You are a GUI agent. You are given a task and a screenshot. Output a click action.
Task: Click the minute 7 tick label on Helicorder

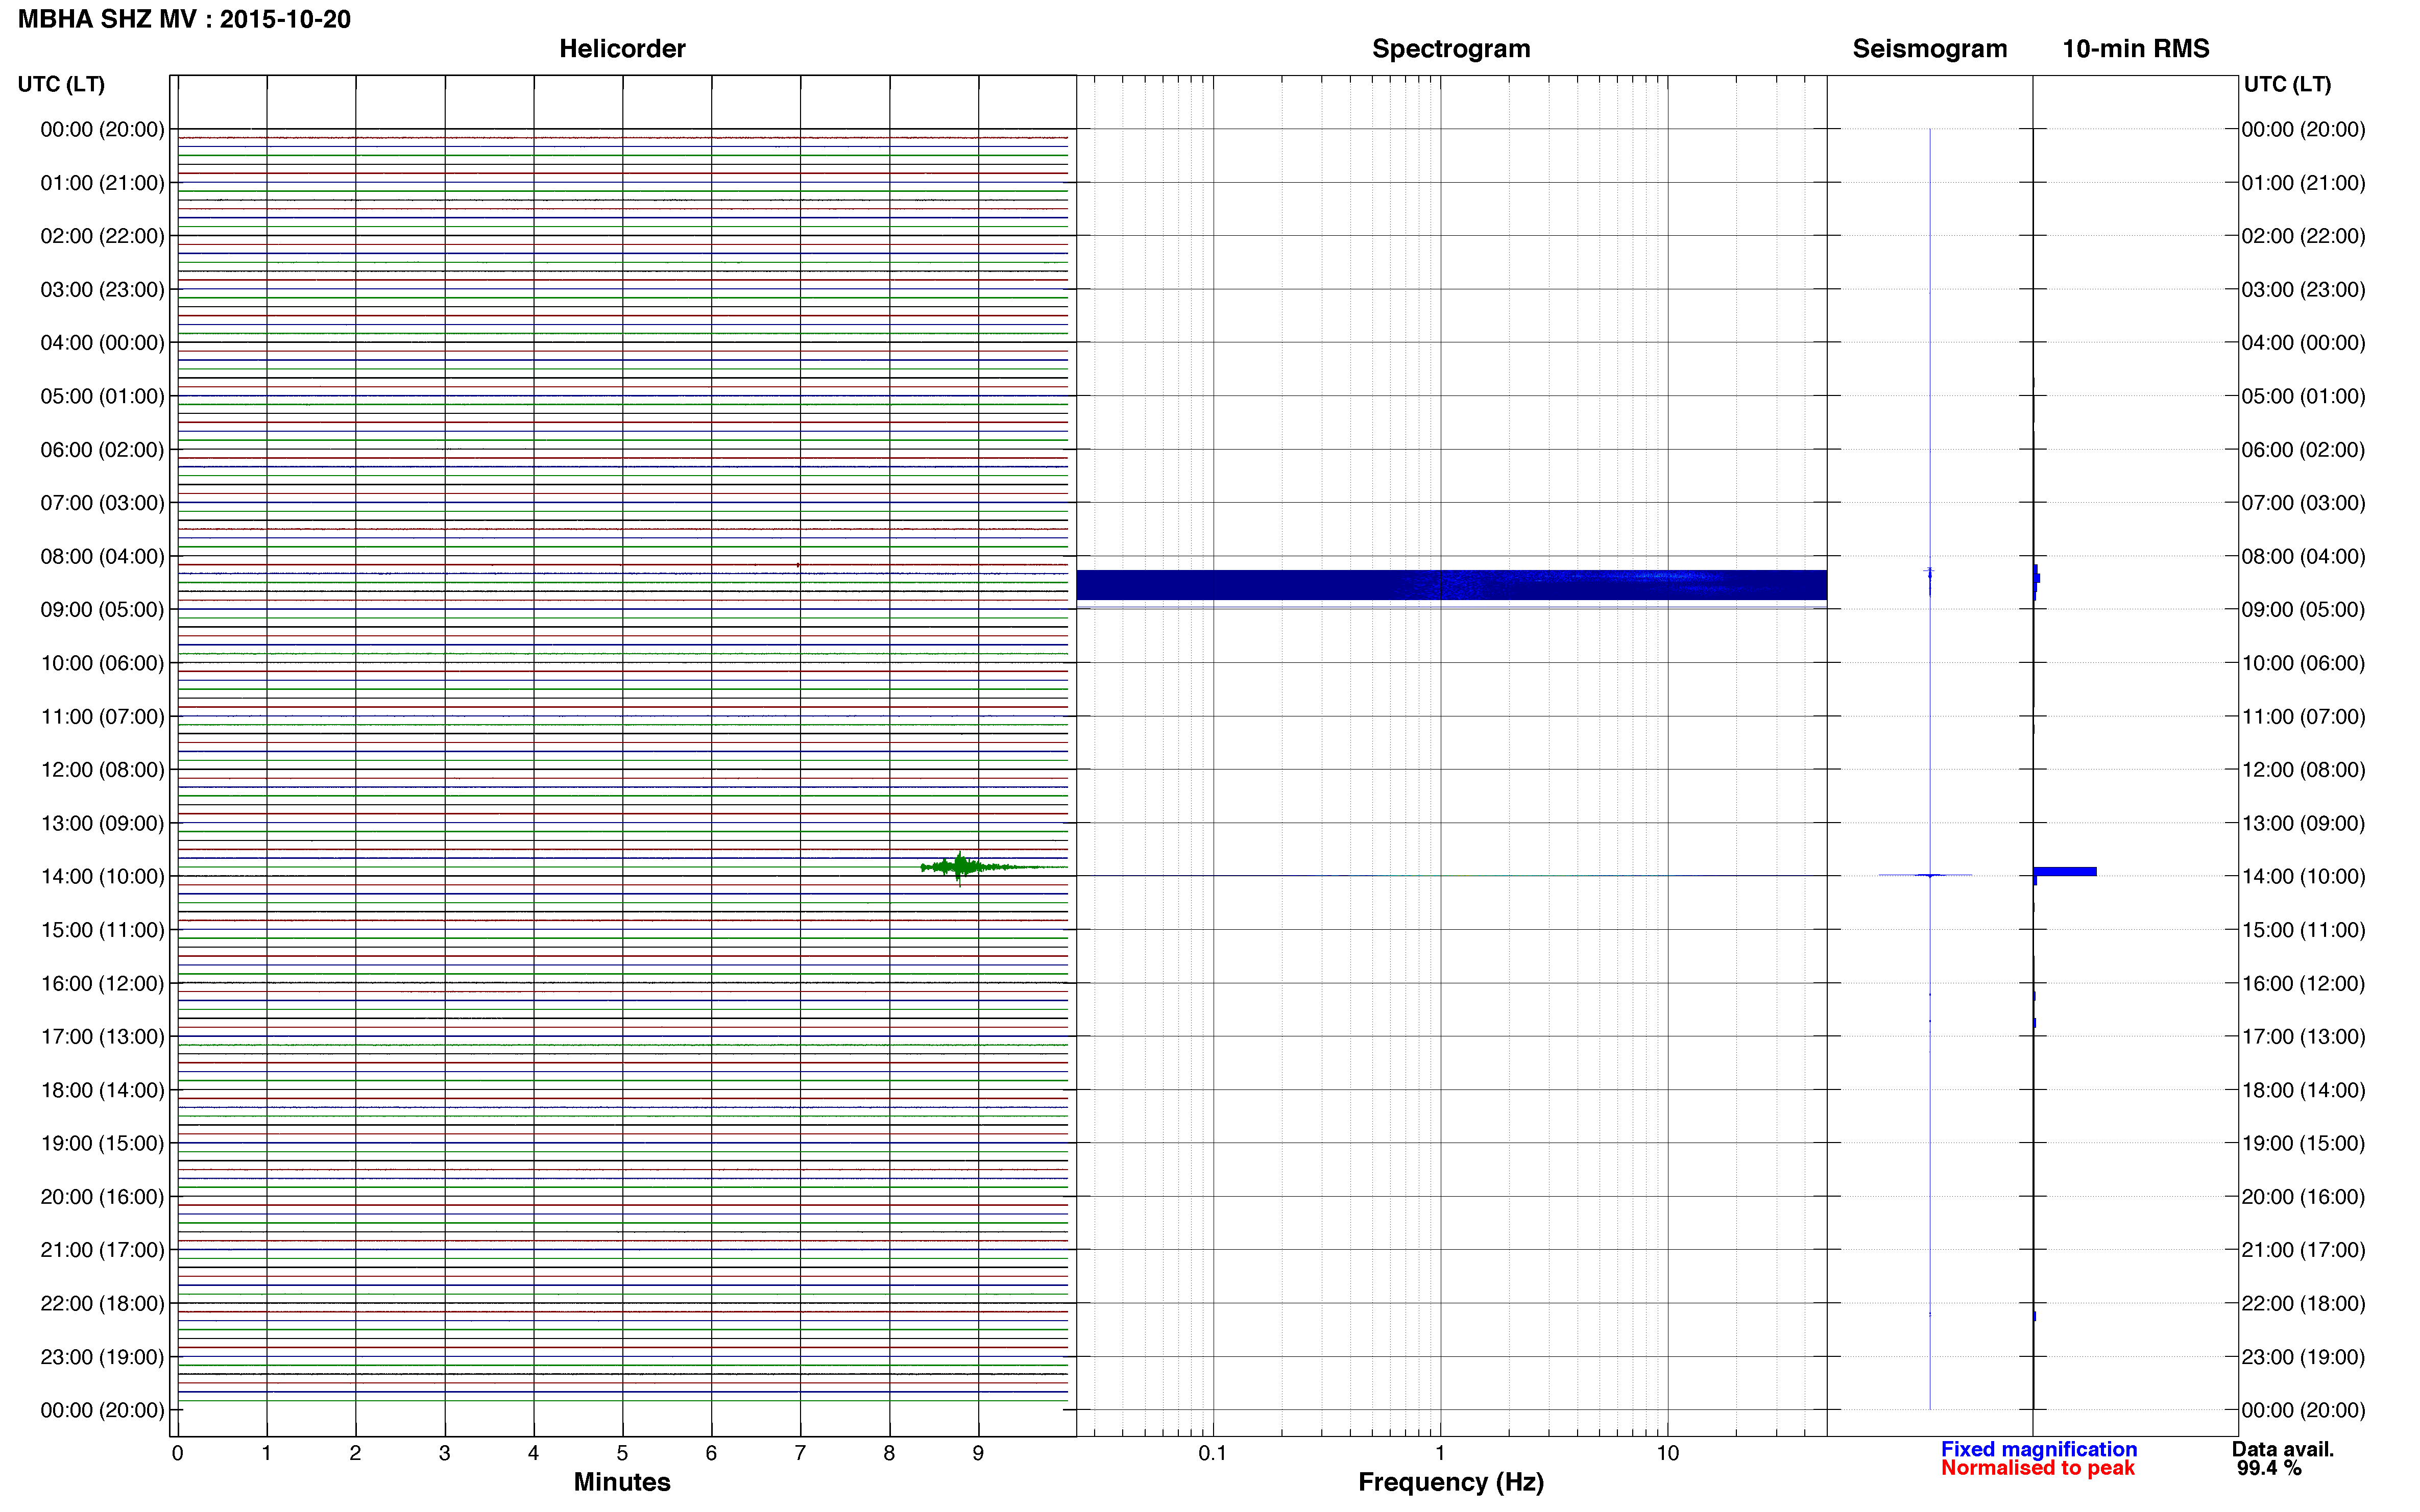[801, 1453]
